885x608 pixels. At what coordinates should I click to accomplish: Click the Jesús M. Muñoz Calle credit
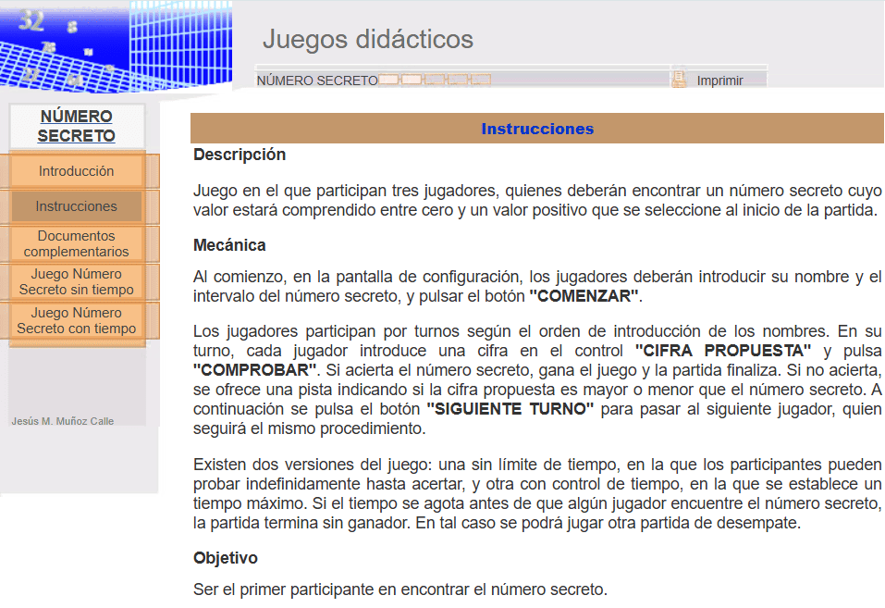[63, 421]
